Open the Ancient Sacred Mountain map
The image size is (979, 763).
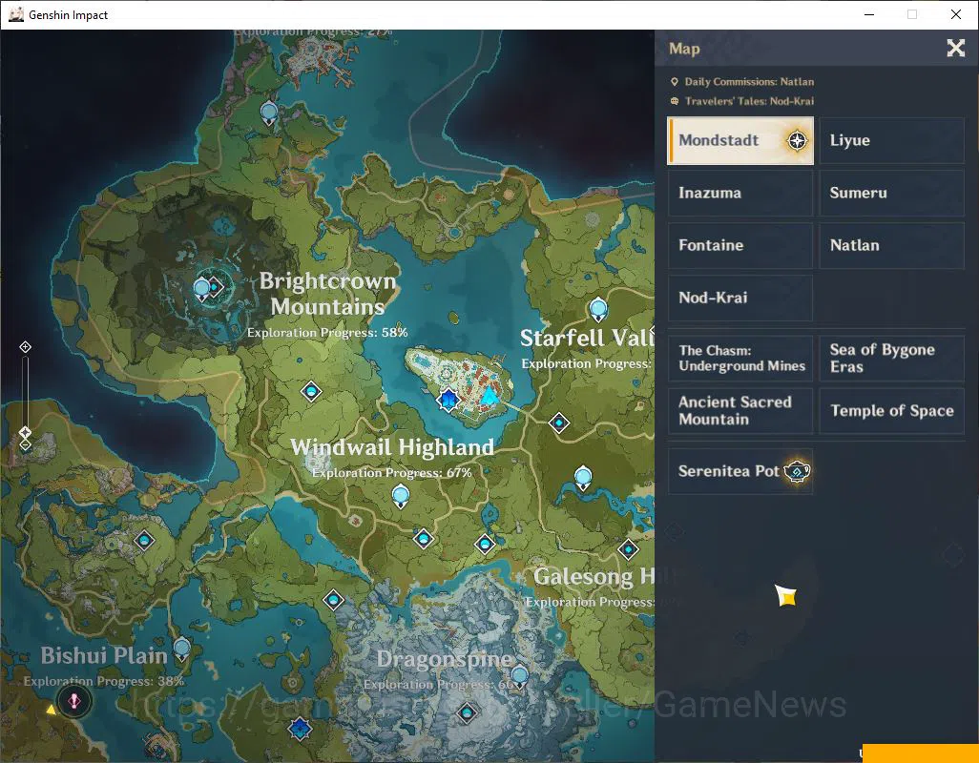[x=740, y=410]
